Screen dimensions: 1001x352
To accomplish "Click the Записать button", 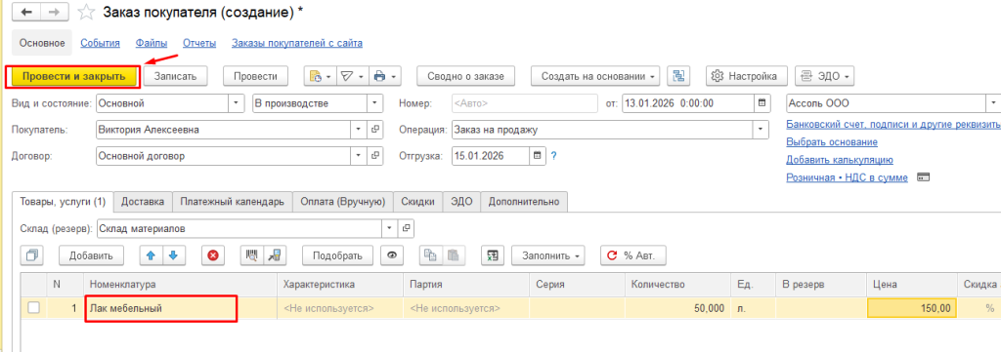I will [x=175, y=76].
